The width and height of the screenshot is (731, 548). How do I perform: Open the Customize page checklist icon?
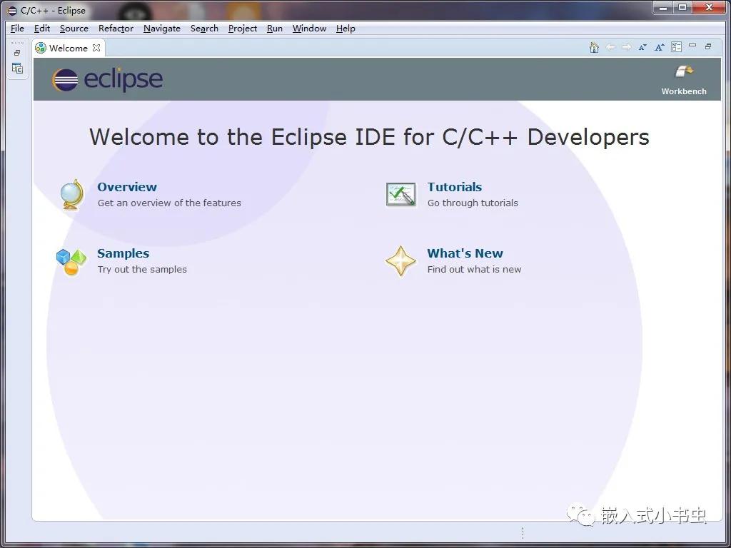pos(676,47)
